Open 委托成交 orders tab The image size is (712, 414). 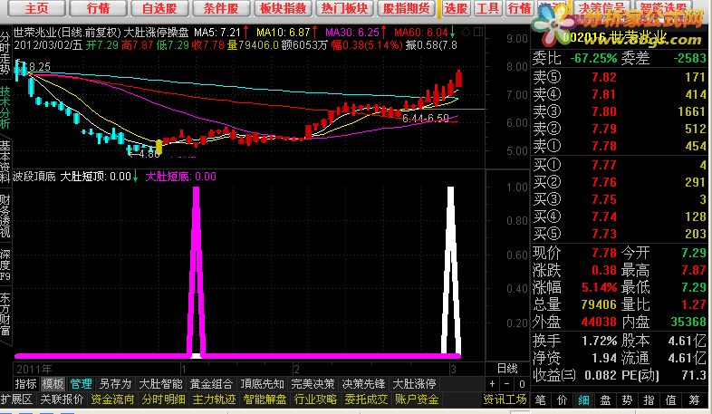[367, 400]
